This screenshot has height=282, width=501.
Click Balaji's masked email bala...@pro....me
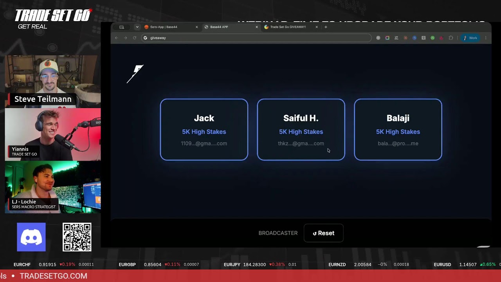(398, 143)
